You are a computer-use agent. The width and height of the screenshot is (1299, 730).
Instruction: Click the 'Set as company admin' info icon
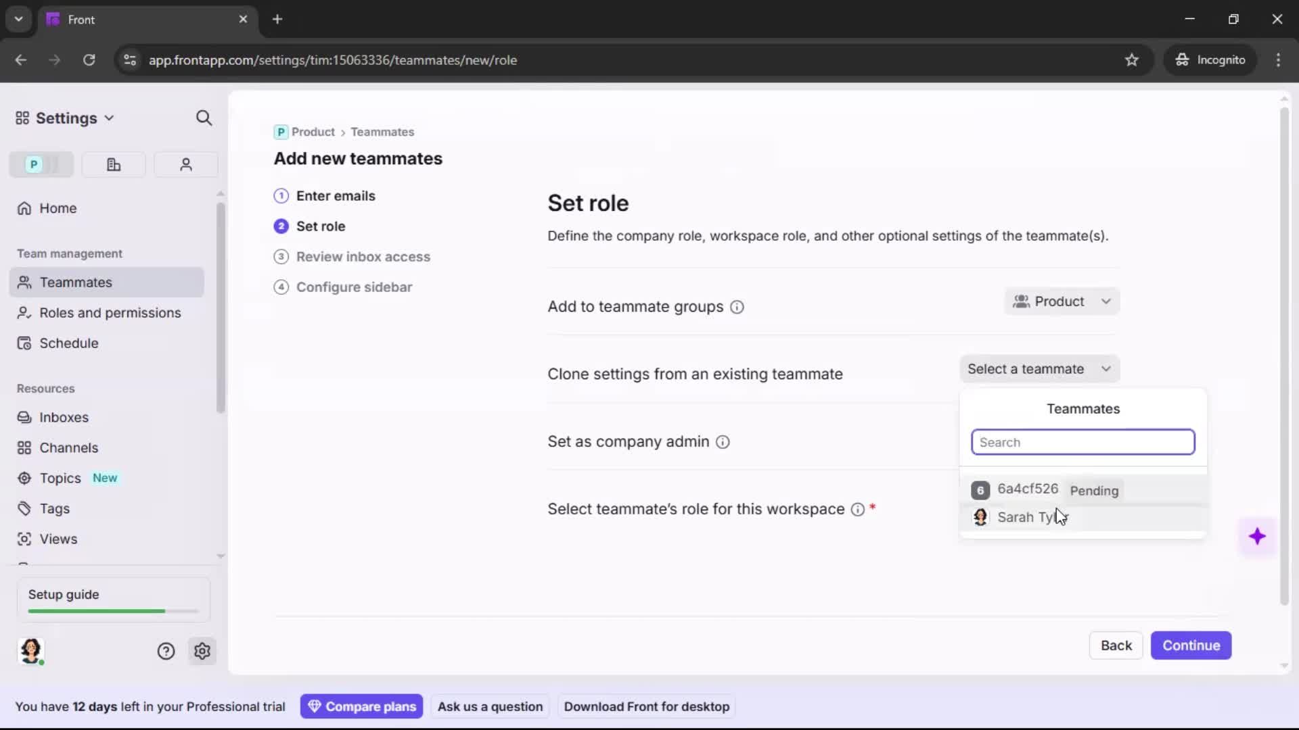click(723, 442)
